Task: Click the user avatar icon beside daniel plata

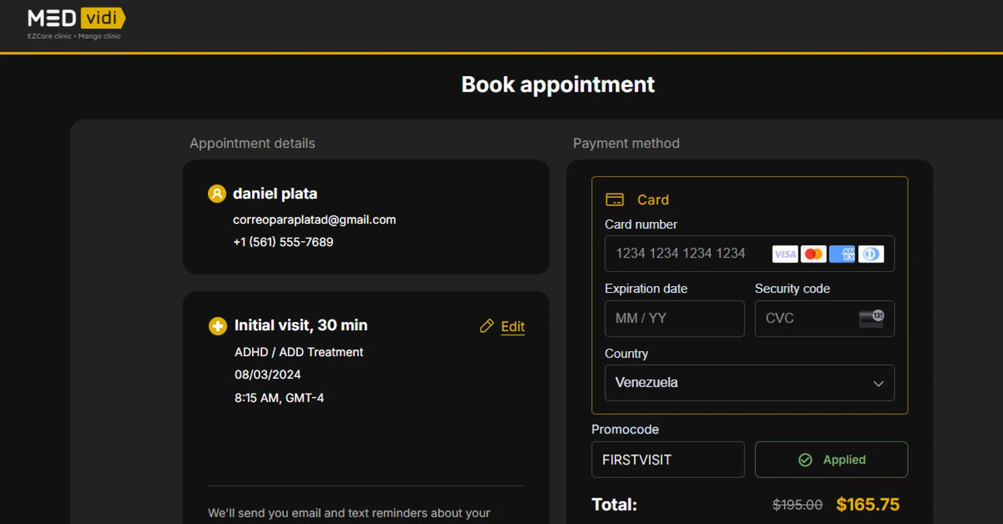Action: (x=217, y=194)
